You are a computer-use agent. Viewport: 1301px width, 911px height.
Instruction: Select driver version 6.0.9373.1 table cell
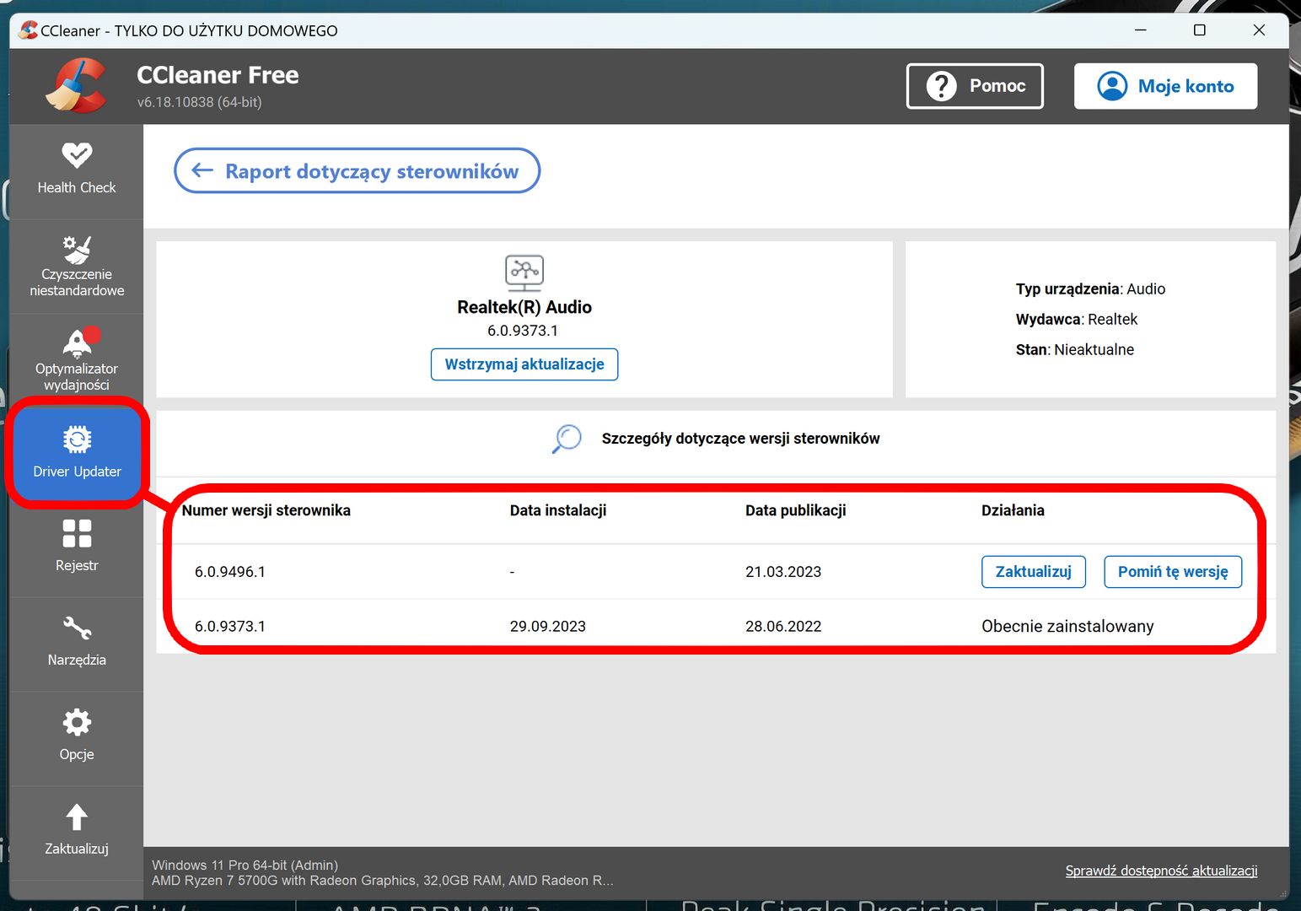[230, 627]
